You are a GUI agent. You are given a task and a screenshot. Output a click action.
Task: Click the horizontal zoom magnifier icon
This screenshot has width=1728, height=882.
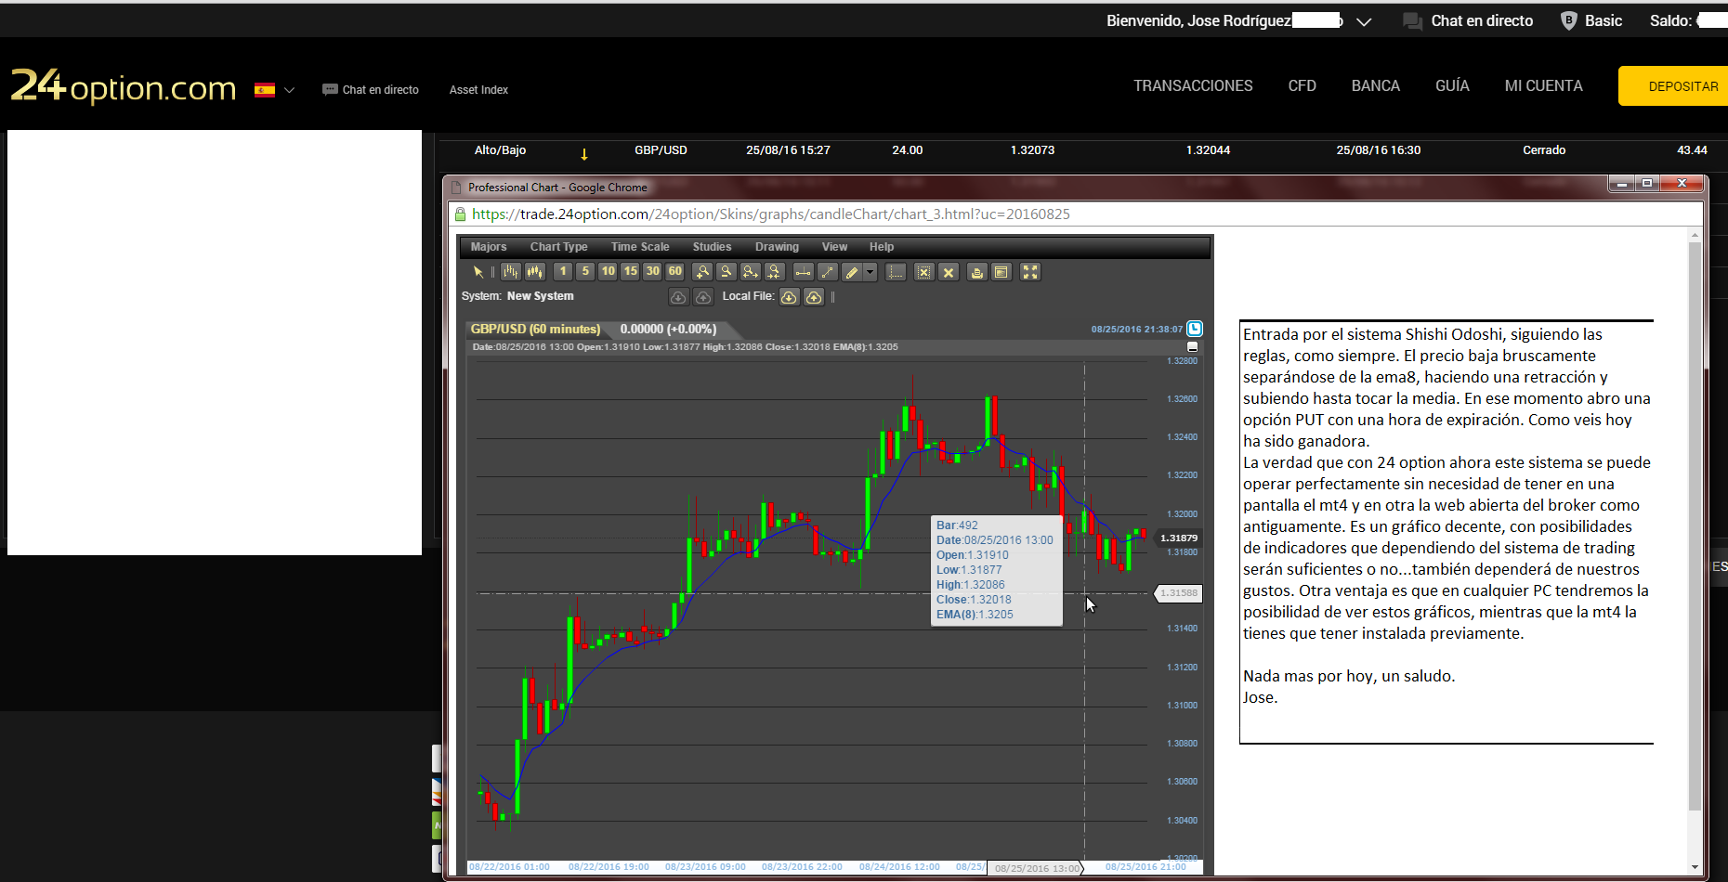coord(751,272)
